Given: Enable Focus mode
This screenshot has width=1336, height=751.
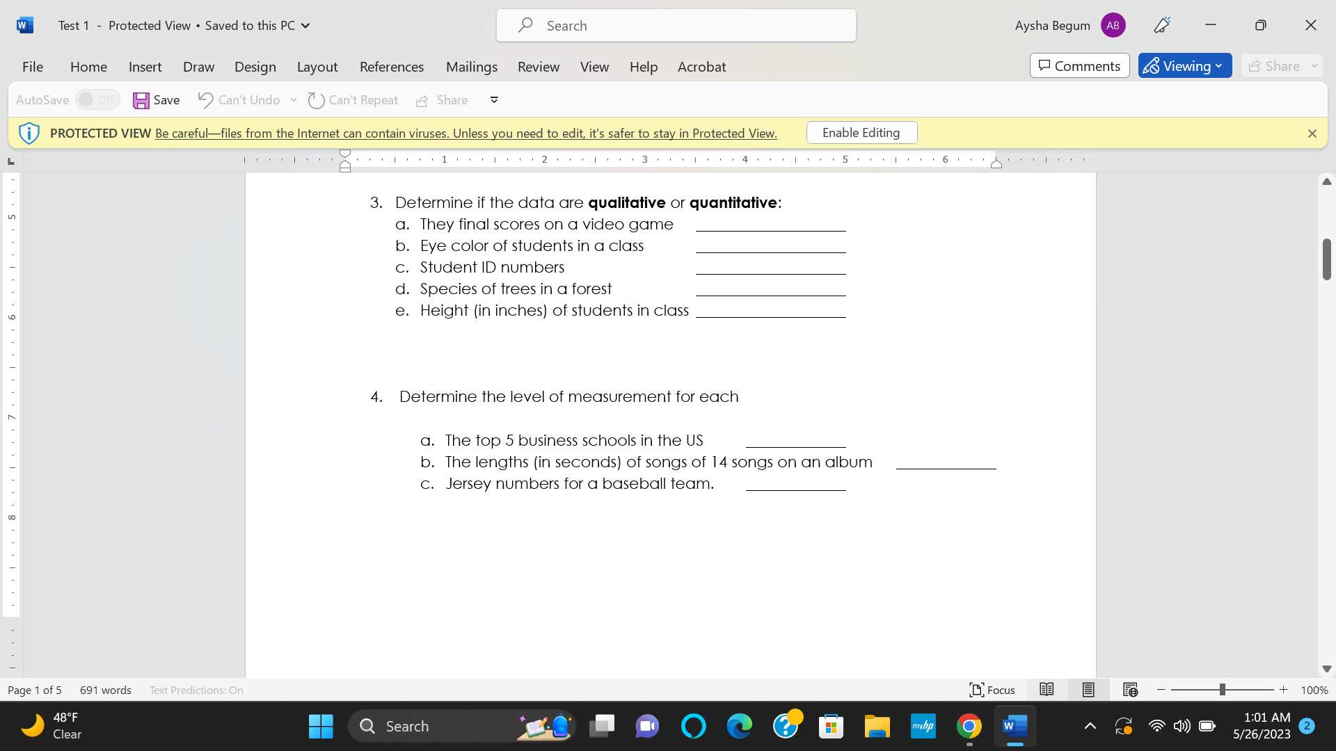Looking at the screenshot, I should pyautogui.click(x=992, y=690).
